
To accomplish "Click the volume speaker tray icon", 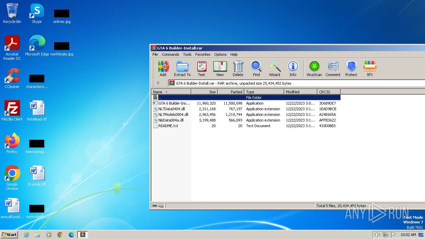I will pyautogui.click(x=377, y=235).
